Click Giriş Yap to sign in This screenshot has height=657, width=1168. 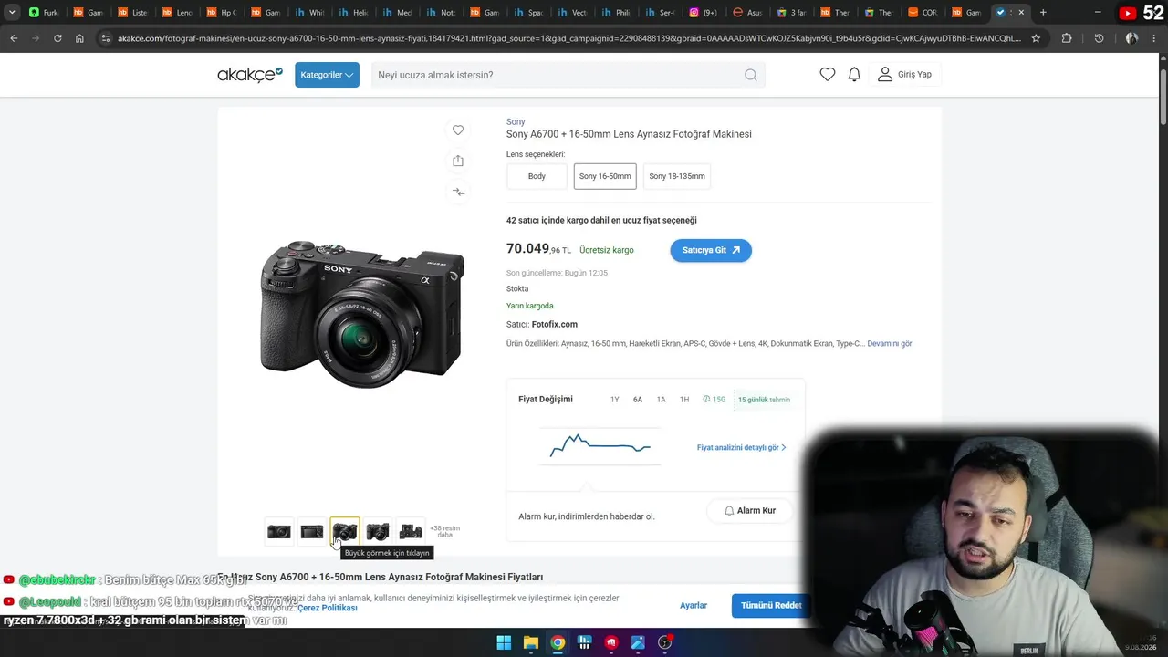tap(904, 75)
